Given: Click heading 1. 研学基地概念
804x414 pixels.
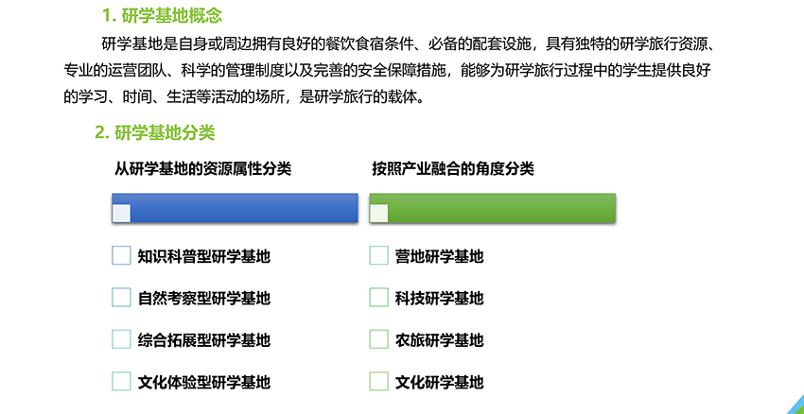Looking at the screenshot, I should [162, 16].
